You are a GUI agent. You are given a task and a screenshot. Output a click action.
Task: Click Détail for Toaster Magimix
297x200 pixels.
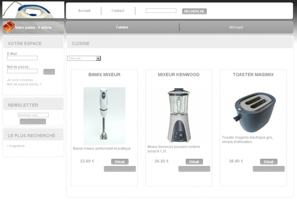[x=268, y=162]
